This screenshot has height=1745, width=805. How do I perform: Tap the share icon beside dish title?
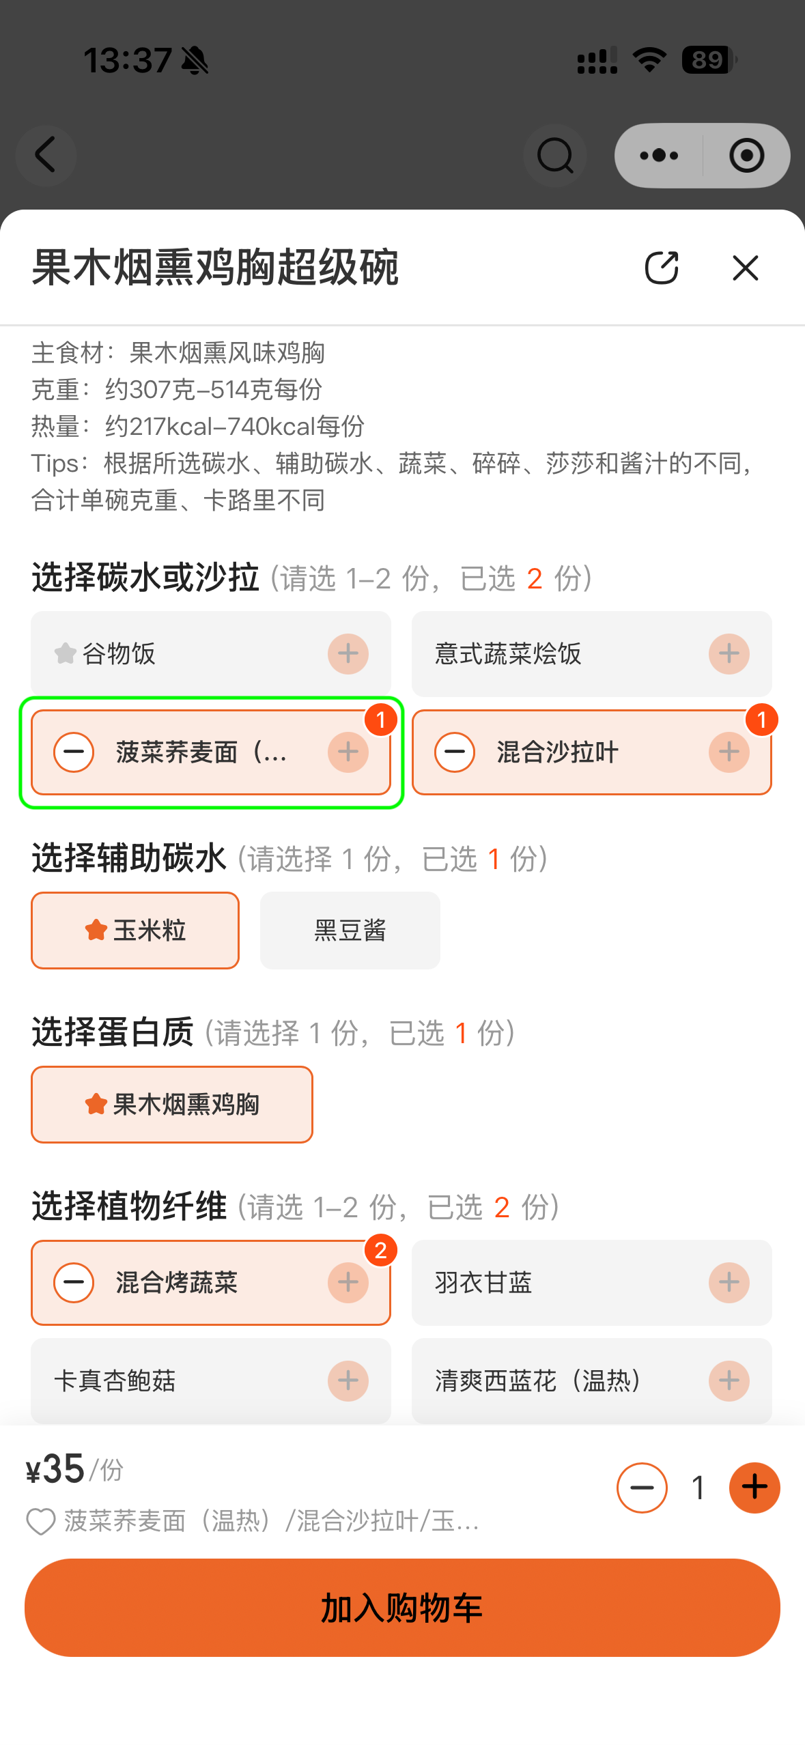pyautogui.click(x=662, y=268)
